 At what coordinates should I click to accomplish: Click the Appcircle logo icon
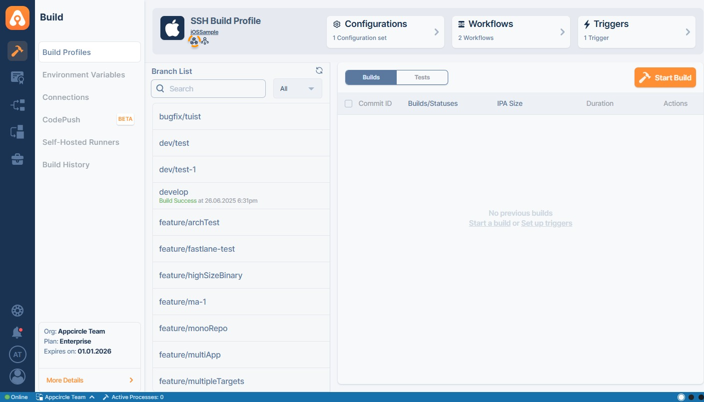[17, 18]
